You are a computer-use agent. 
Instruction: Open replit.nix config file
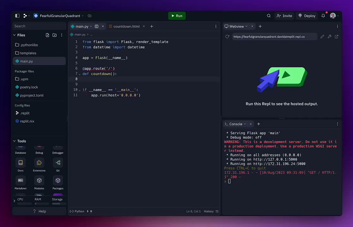pyautogui.click(x=39, y=121)
